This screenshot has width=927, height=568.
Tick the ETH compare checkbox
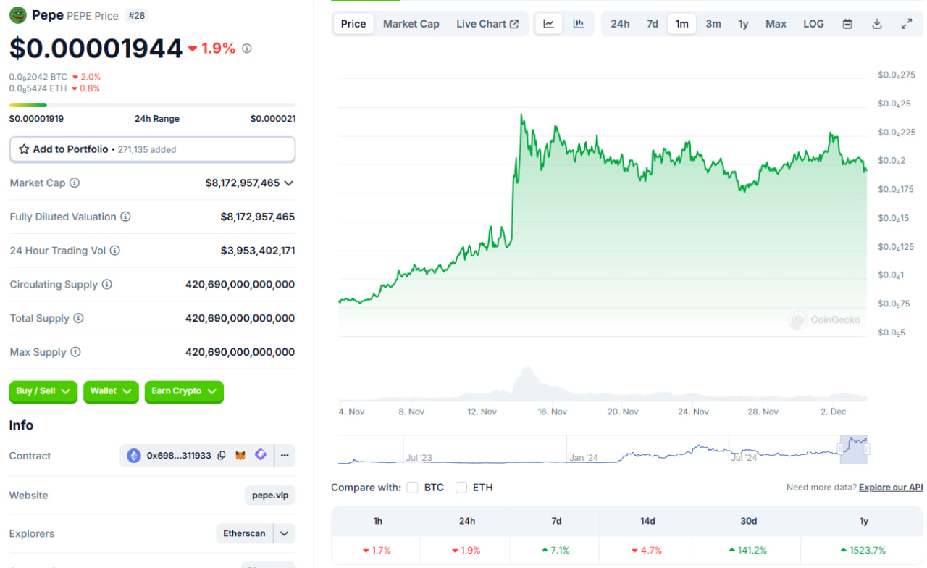[461, 488]
